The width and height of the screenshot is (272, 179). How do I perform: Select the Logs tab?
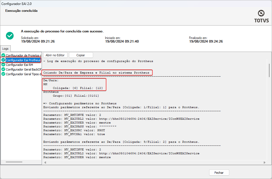point(5,49)
